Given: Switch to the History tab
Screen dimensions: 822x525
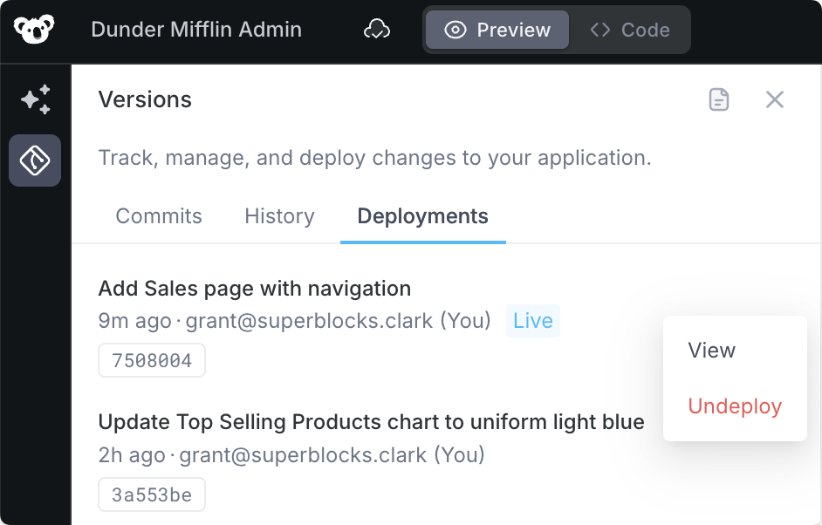Looking at the screenshot, I should click(x=279, y=216).
